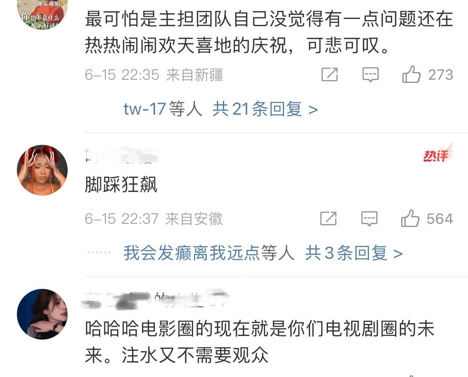This screenshot has height=377, width=468.
Task: Open the 我会发癫离我远点 user profile link
Action: pyautogui.click(x=192, y=253)
